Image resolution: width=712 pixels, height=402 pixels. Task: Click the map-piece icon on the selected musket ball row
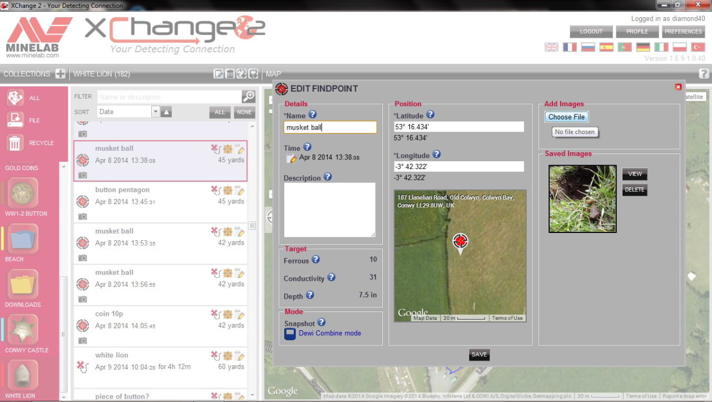228,149
